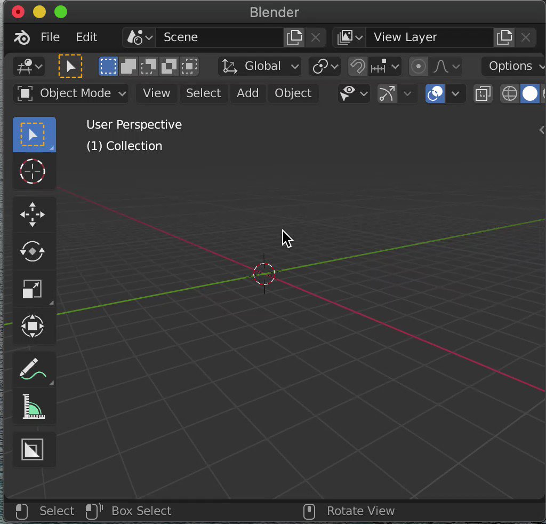
Task: Open the Object menu
Action: pos(293,93)
